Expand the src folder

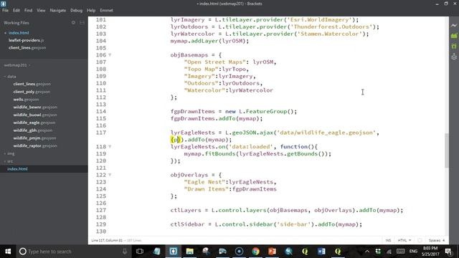point(9,161)
